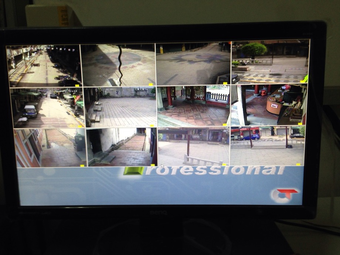Select the empty paved plaza camera feed
The height and width of the screenshot is (255, 340).
coord(193,64)
